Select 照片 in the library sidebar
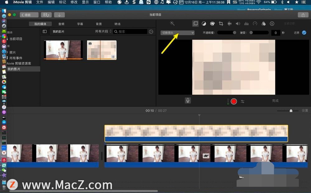 pos(12,52)
